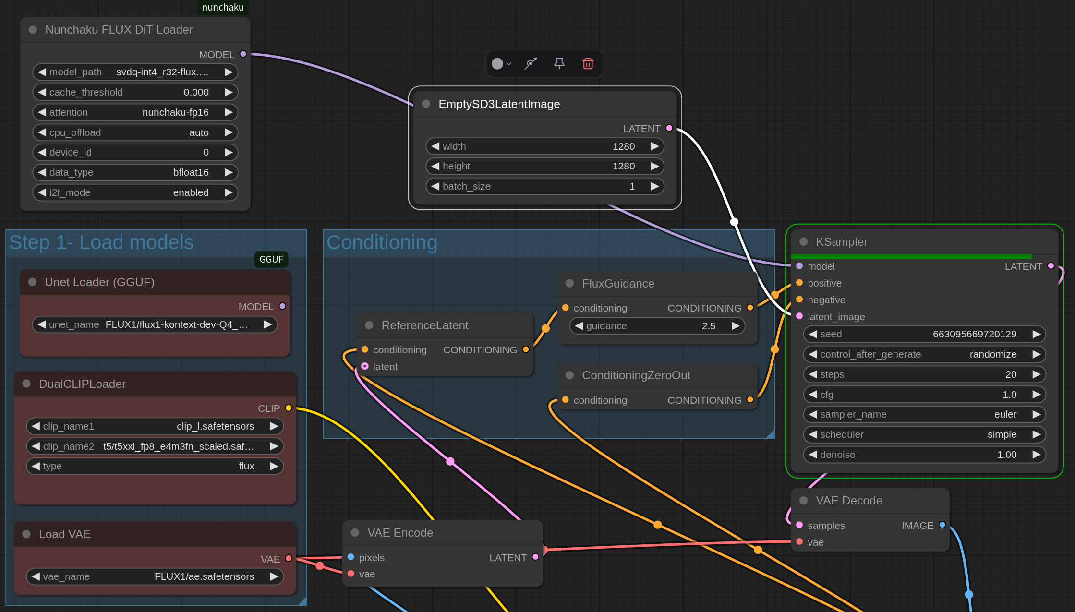Select the Conditioning group title
Screen dimensions: 1075x612
pyautogui.click(x=382, y=242)
